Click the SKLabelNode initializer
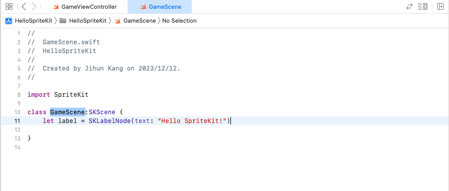The width and height of the screenshot is (449, 191). pyautogui.click(x=110, y=121)
